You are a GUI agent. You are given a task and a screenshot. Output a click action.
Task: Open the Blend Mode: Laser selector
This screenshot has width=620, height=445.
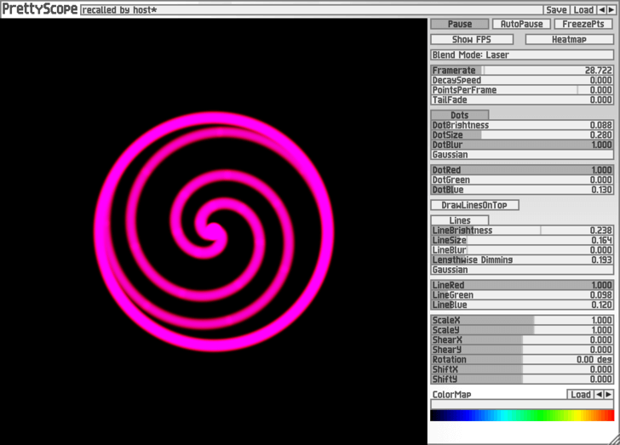click(x=521, y=54)
